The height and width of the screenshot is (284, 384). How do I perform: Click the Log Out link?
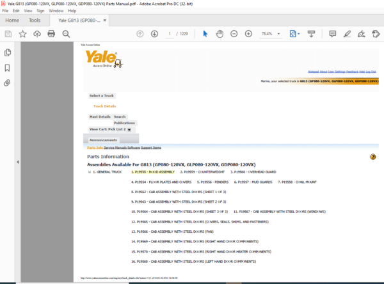click(371, 72)
